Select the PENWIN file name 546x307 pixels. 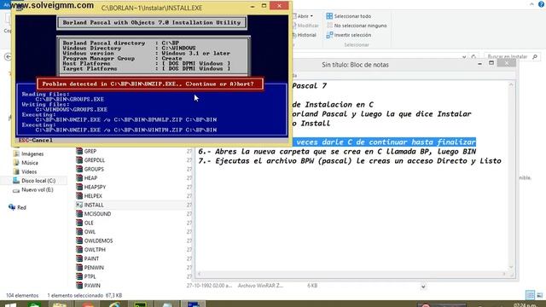pos(94,268)
